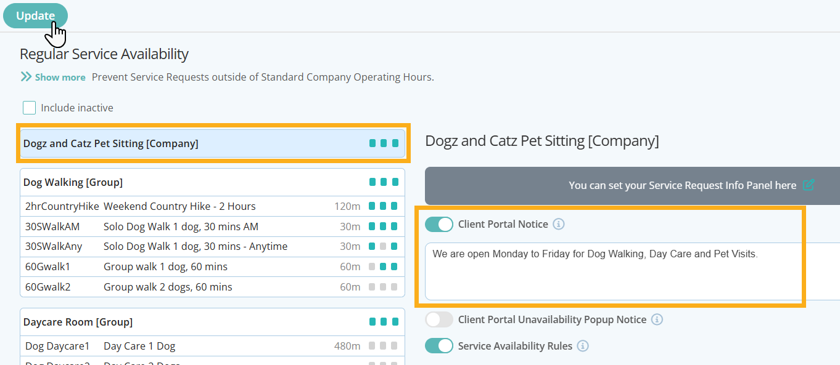Viewport: 840px width, 365px height.
Task: Choose 60Gwalk2 Group walk 2 dogs row
Action: click(x=212, y=287)
